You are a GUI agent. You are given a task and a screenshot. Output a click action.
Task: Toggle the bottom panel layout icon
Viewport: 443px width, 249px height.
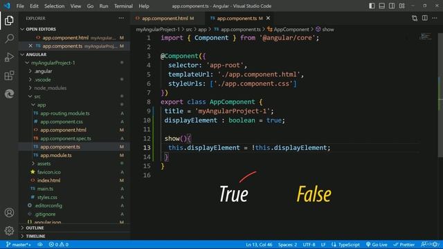point(381,6)
